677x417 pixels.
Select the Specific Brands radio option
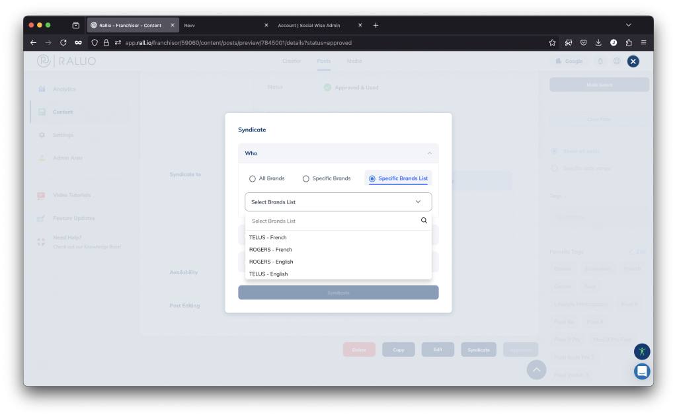point(305,178)
